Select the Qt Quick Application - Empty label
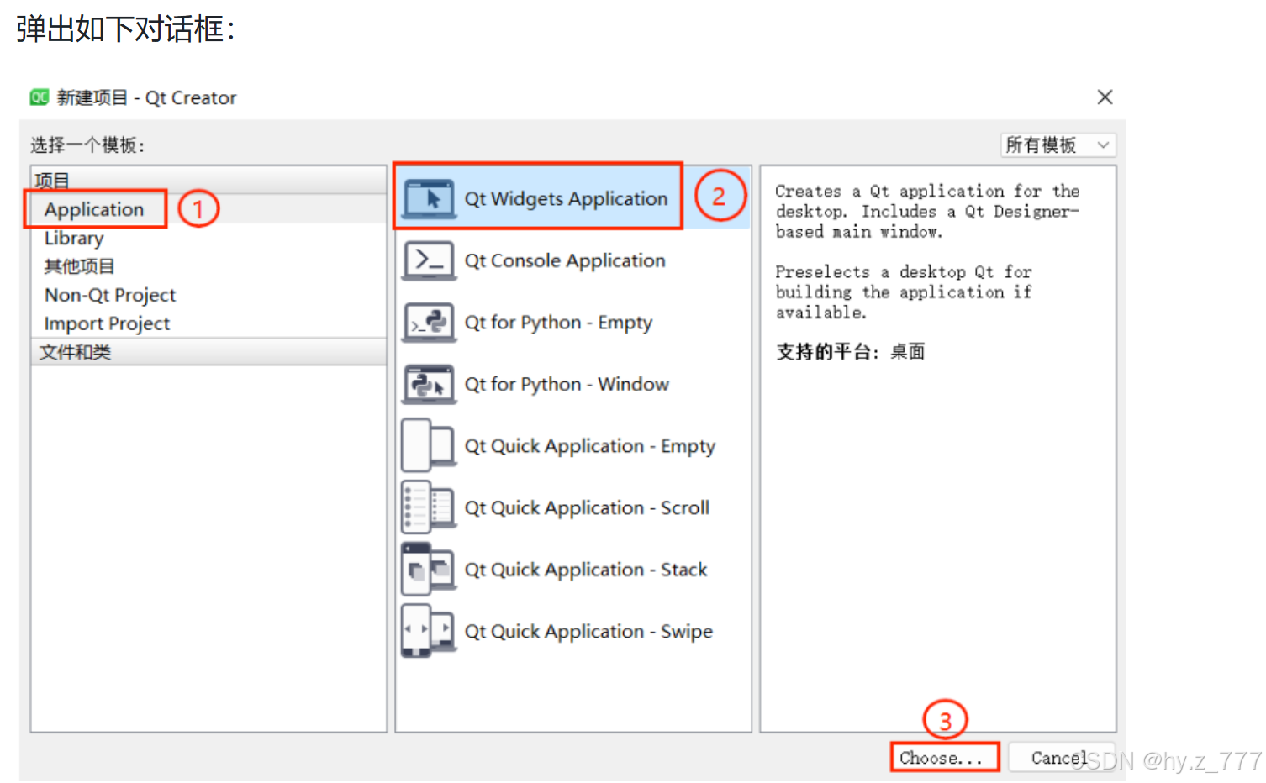Image resolution: width=1266 pixels, height=783 pixels. coord(590,446)
